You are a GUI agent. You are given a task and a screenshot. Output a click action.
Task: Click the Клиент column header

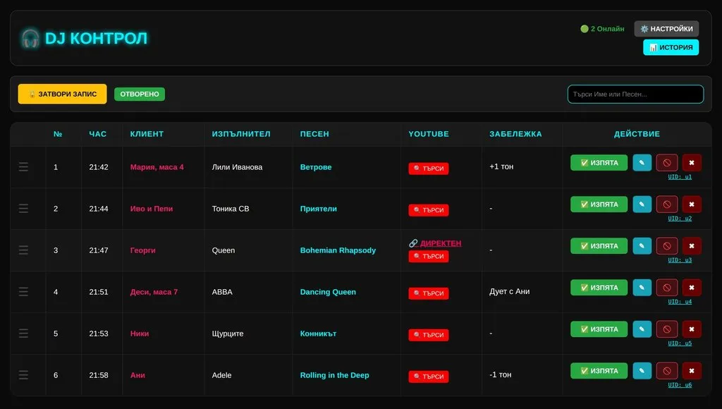(147, 134)
